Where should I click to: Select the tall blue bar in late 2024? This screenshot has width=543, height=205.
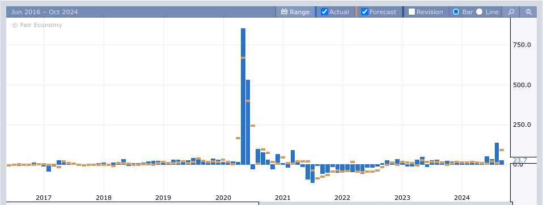pos(497,153)
